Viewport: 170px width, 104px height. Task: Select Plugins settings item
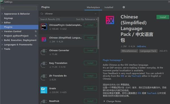coord(19,27)
